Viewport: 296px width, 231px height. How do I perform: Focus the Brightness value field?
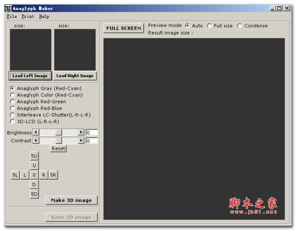click(x=92, y=133)
